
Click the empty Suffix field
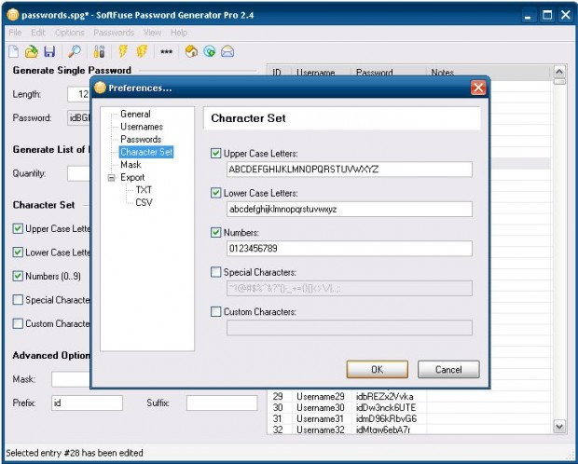click(222, 403)
